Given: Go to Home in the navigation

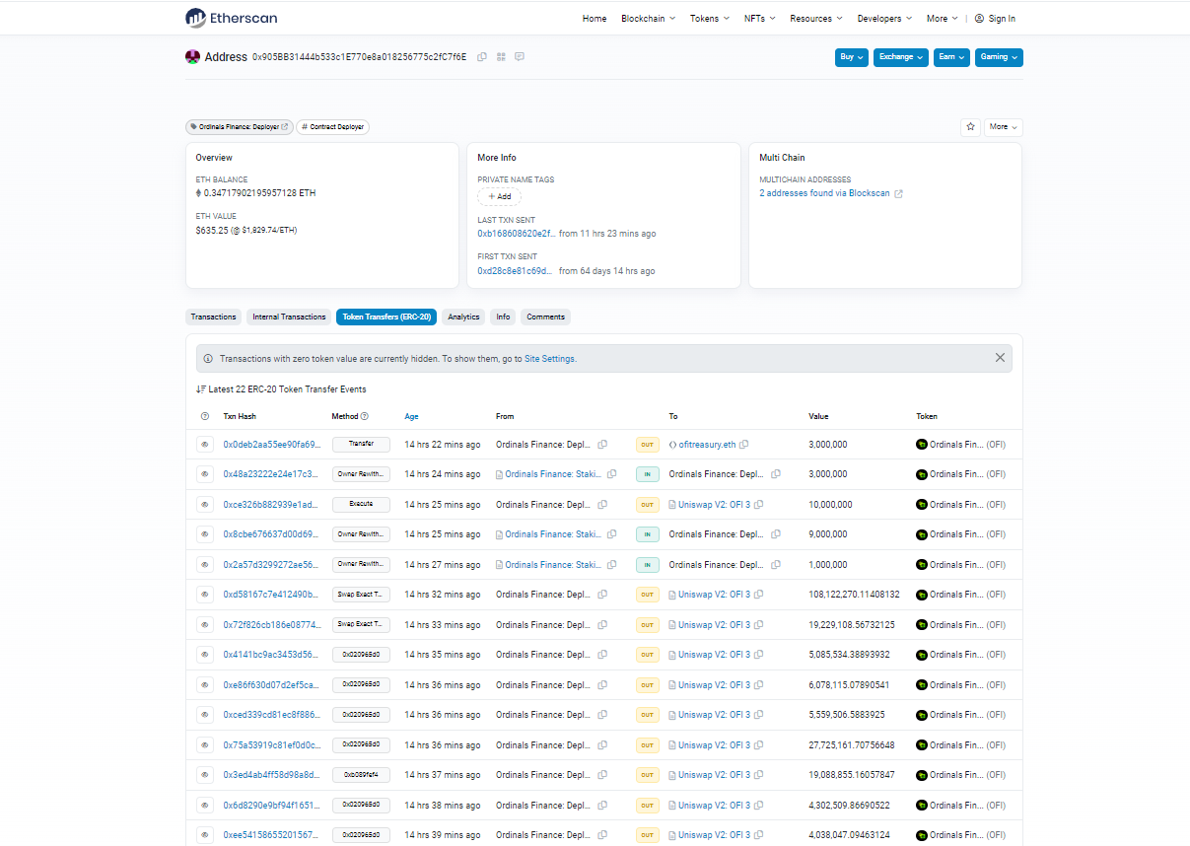Looking at the screenshot, I should 595,19.
